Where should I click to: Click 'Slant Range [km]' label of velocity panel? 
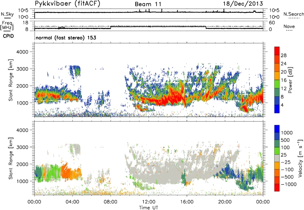[x=11, y=158]
